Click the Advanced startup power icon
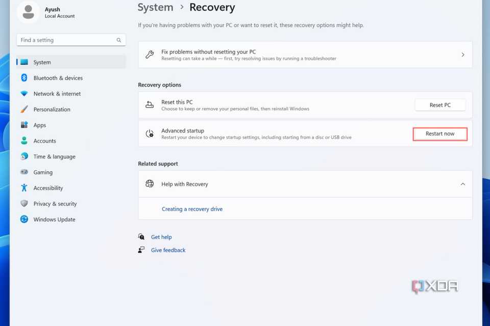The width and height of the screenshot is (490, 326). pyautogui.click(x=150, y=133)
